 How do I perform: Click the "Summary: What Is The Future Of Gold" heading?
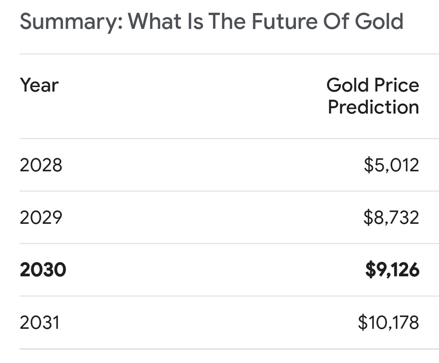tap(211, 21)
